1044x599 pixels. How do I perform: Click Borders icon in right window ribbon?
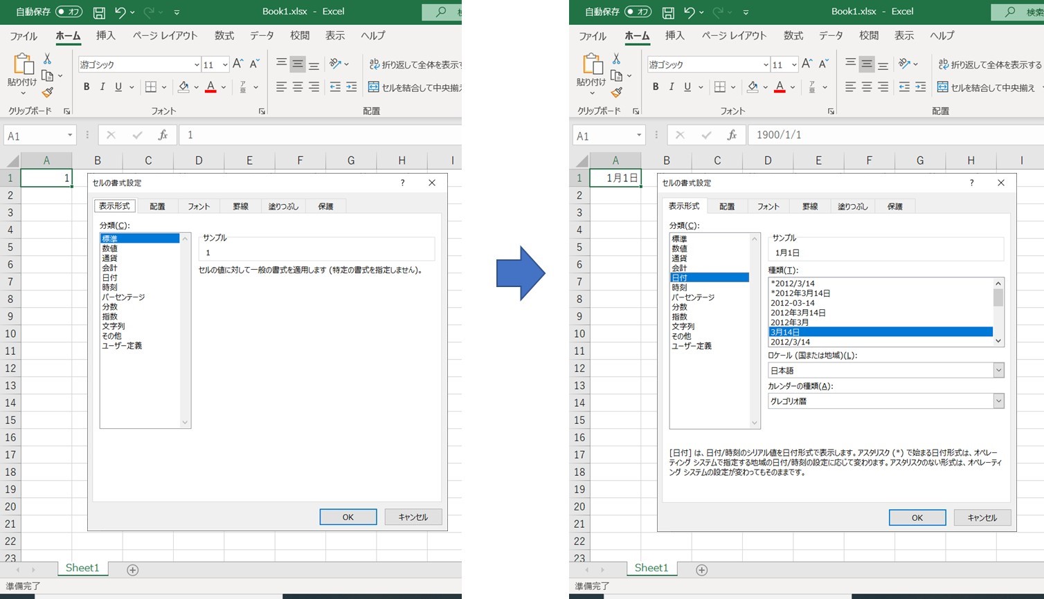click(720, 87)
